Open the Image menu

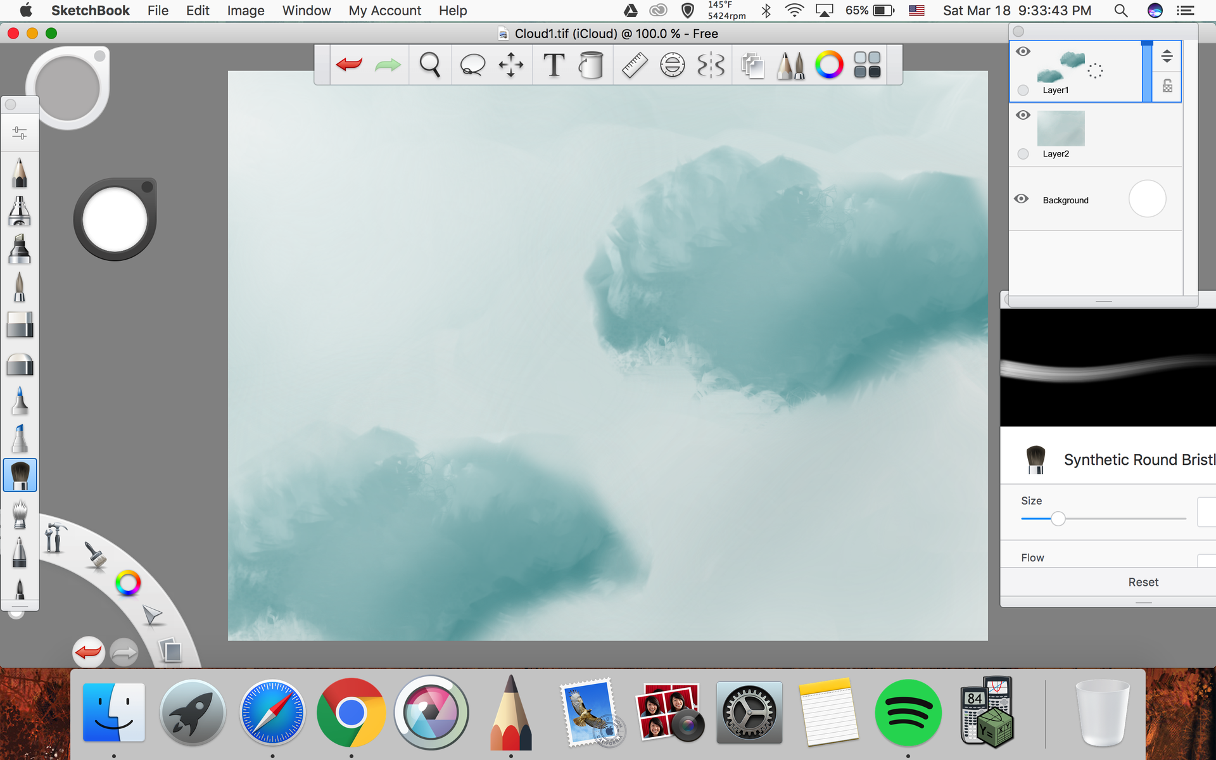point(245,11)
